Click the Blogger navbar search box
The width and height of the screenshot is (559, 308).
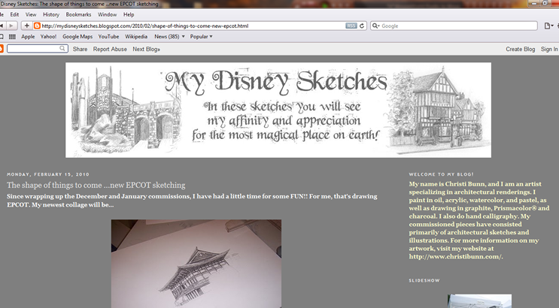38,48
